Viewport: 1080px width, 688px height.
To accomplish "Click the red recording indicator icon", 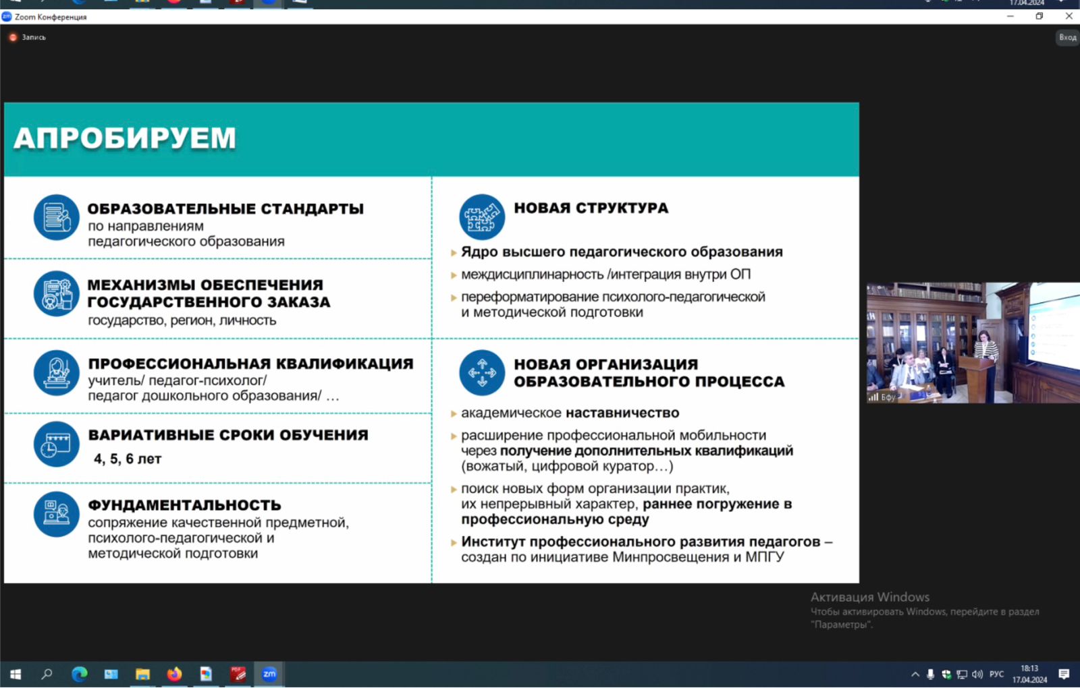I will [x=12, y=38].
